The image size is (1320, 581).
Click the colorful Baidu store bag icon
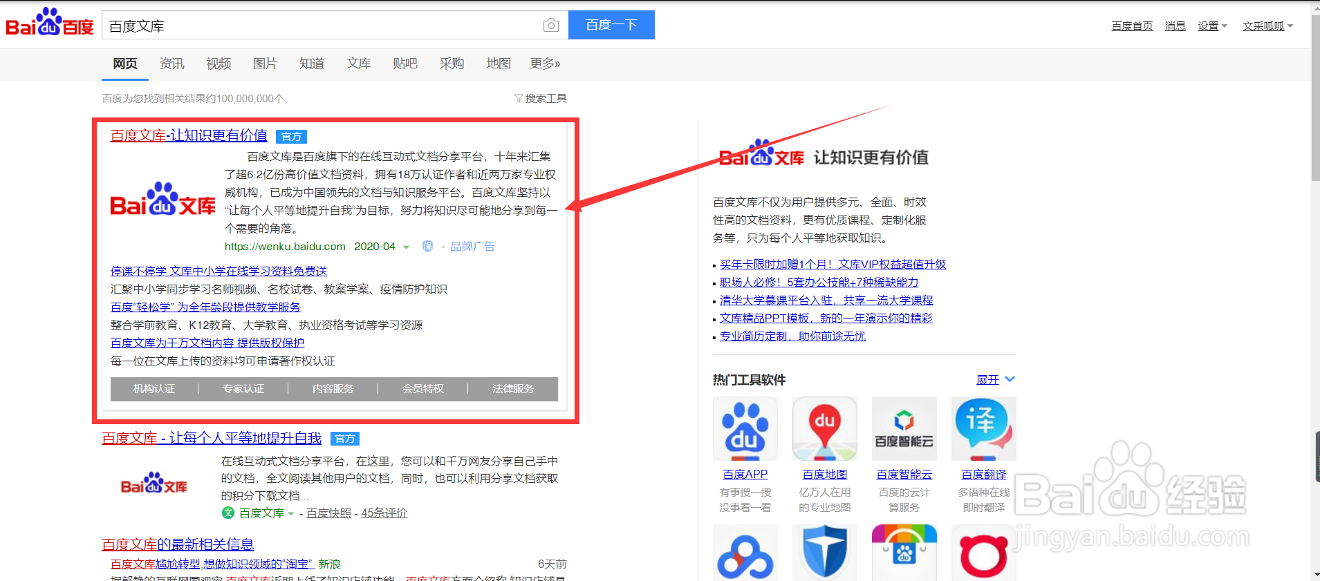[x=904, y=553]
